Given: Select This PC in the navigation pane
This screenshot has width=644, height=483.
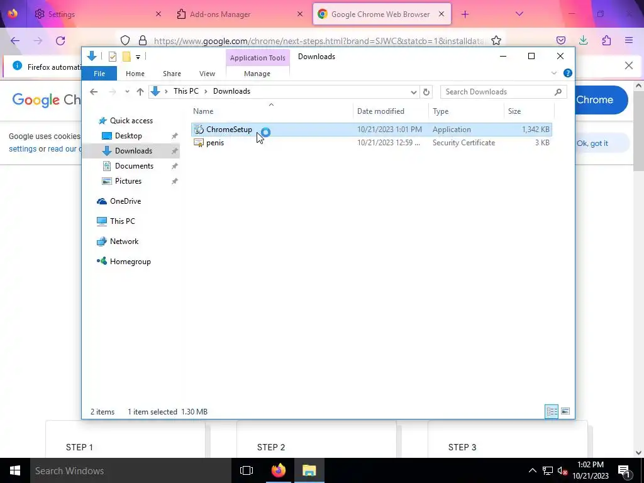Looking at the screenshot, I should pos(122,221).
